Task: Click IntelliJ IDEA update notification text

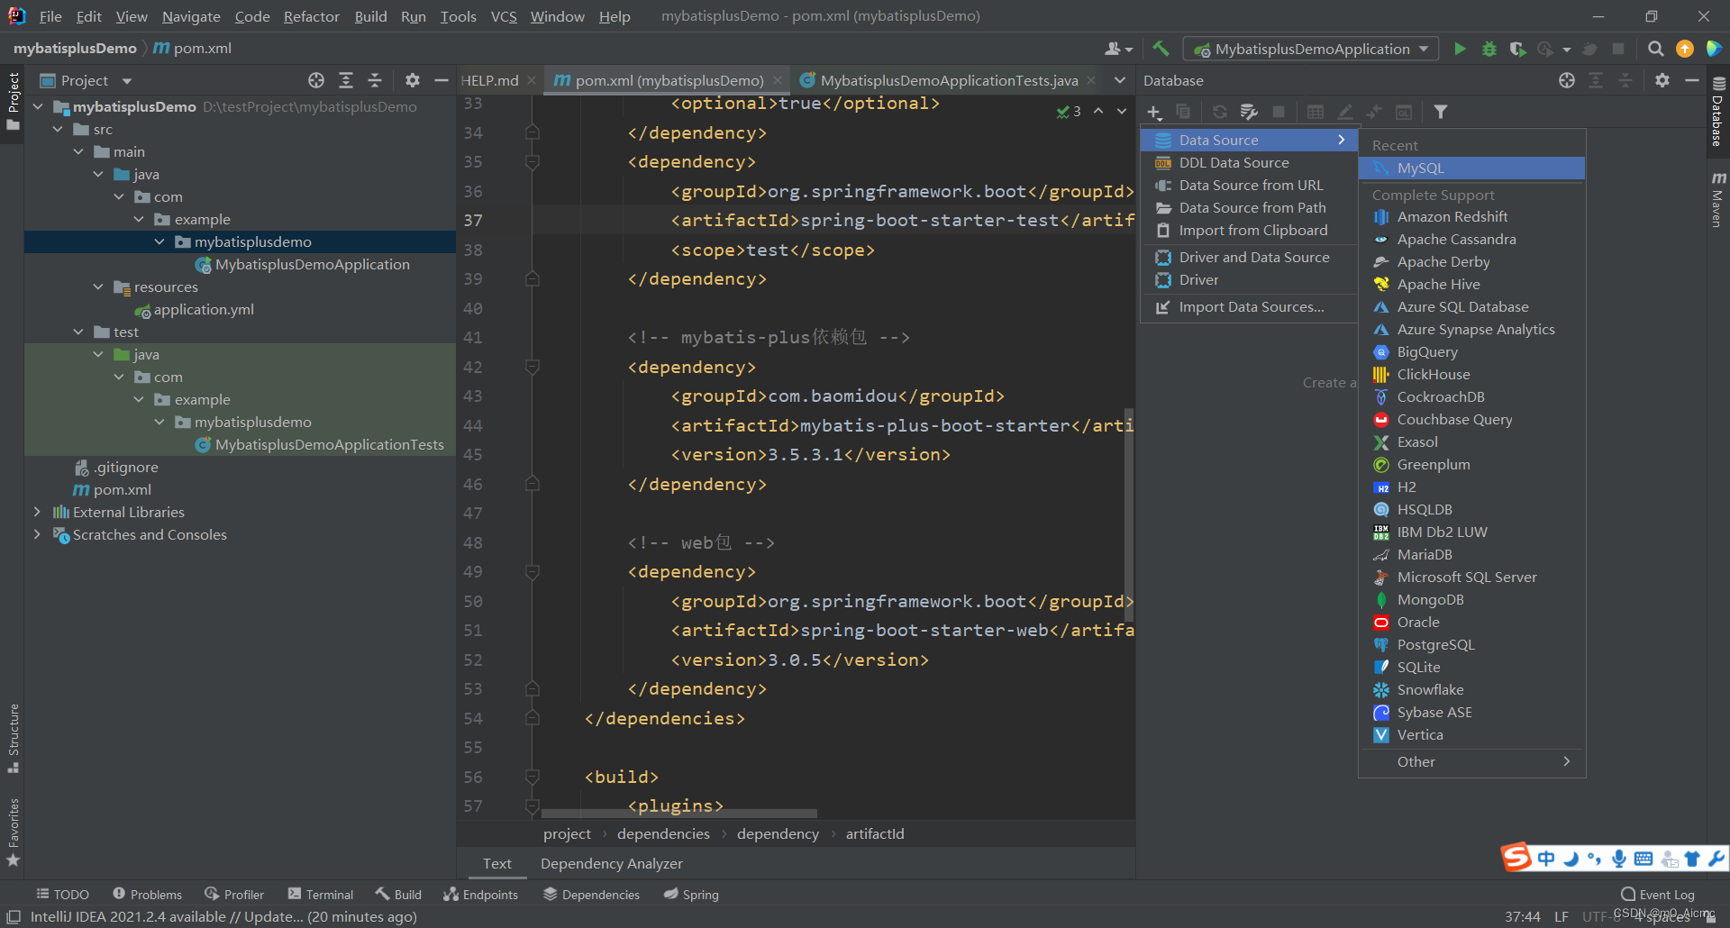Action: click(223, 916)
